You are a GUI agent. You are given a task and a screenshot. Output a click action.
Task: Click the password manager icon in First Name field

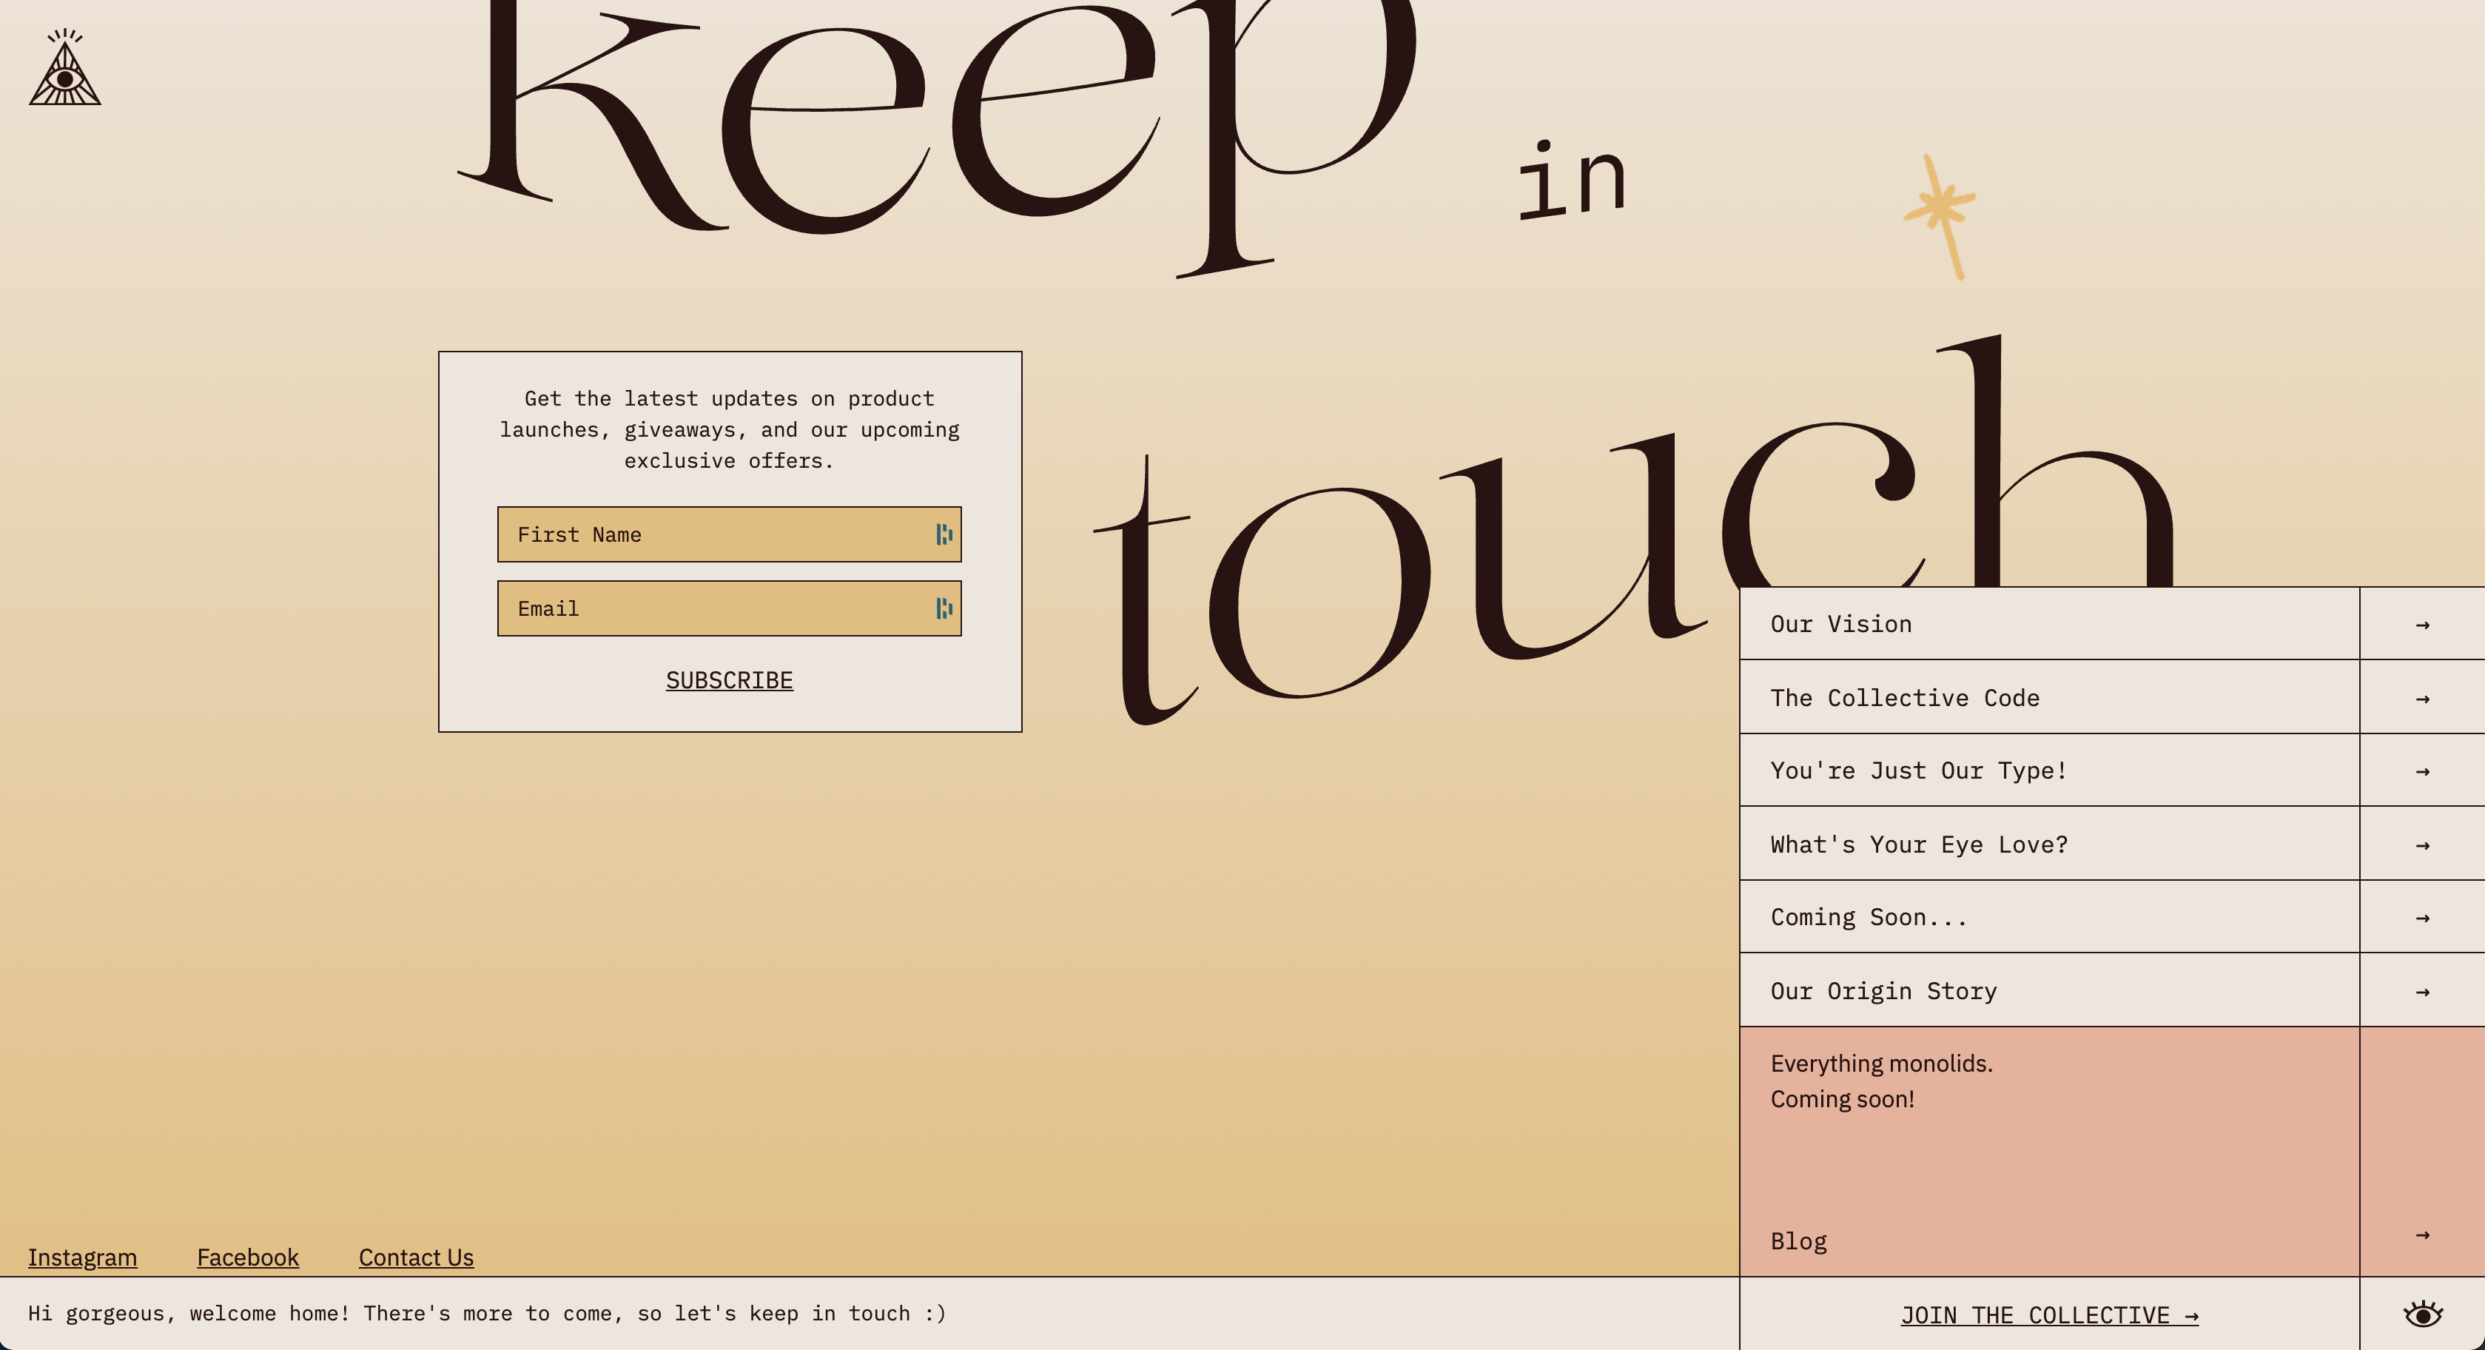(x=944, y=534)
